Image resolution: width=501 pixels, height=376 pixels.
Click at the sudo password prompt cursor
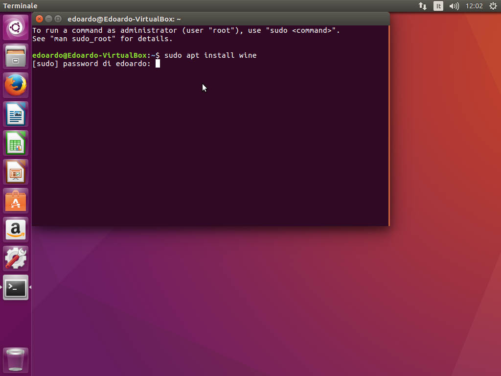click(x=158, y=64)
